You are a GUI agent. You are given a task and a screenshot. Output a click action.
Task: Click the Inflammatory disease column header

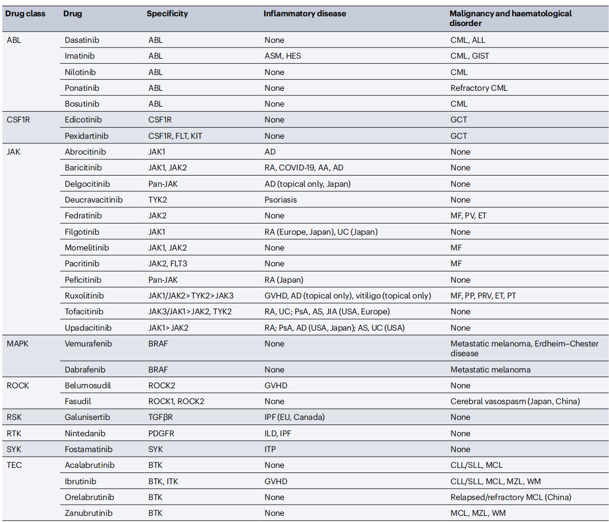(304, 14)
